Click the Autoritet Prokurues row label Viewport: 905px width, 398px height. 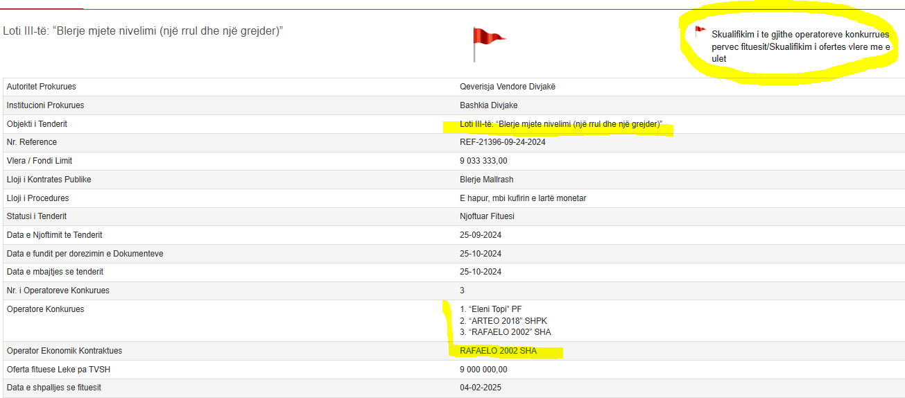point(42,87)
